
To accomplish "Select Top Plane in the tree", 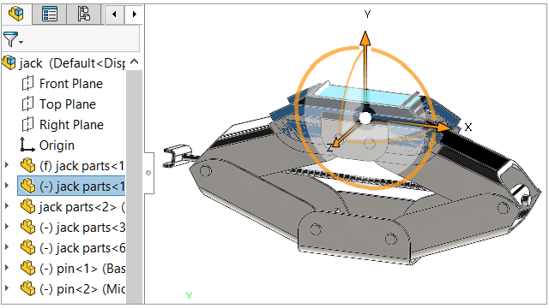I will 67,104.
